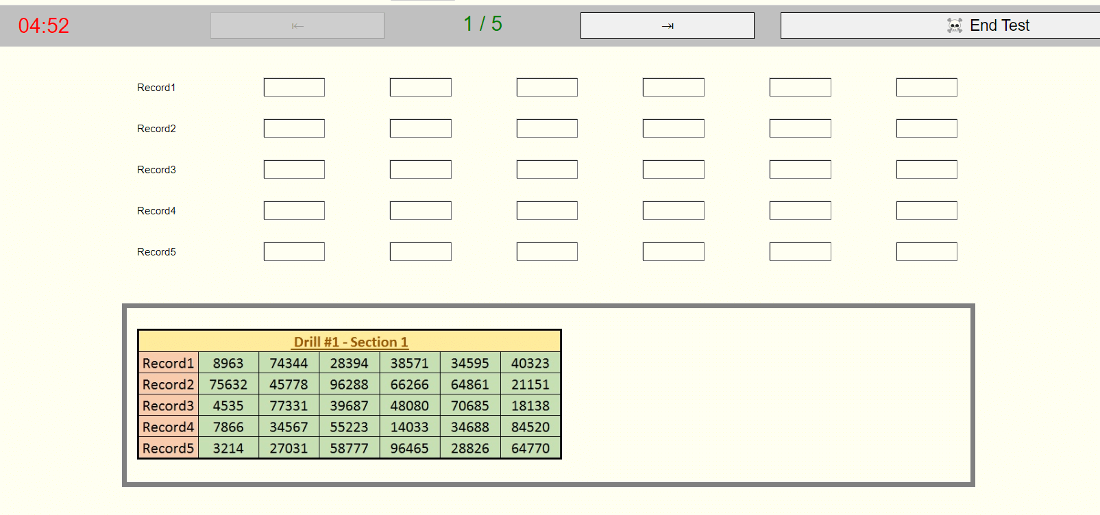The image size is (1100, 515).
Task: Focus the second input field of Record5
Action: pos(421,251)
